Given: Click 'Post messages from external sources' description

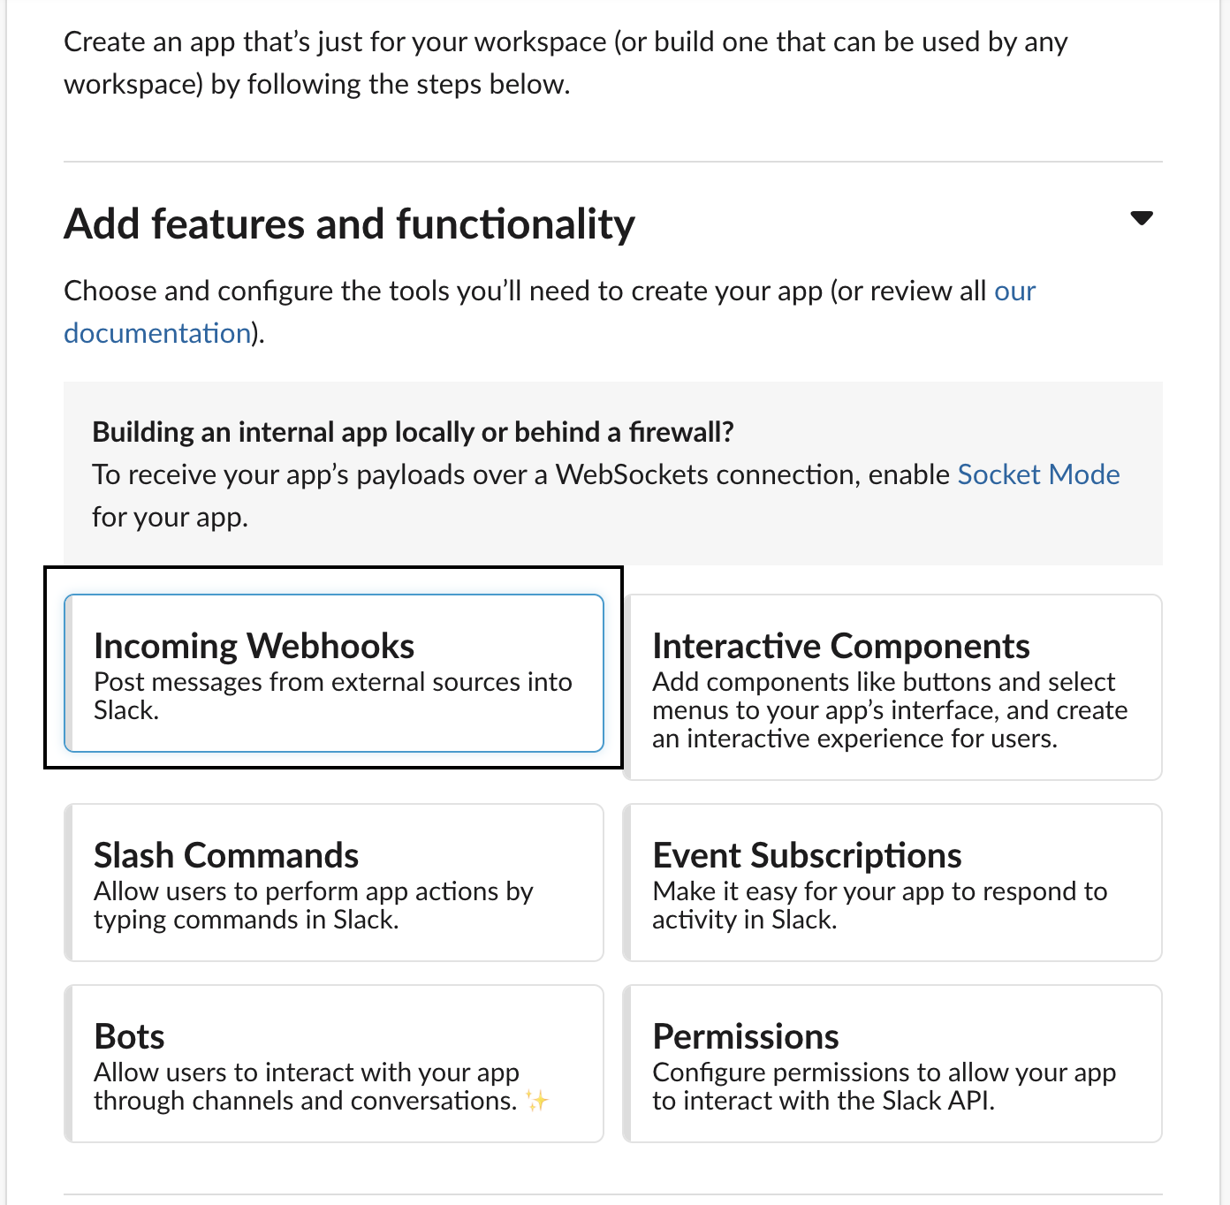Looking at the screenshot, I should [x=333, y=696].
